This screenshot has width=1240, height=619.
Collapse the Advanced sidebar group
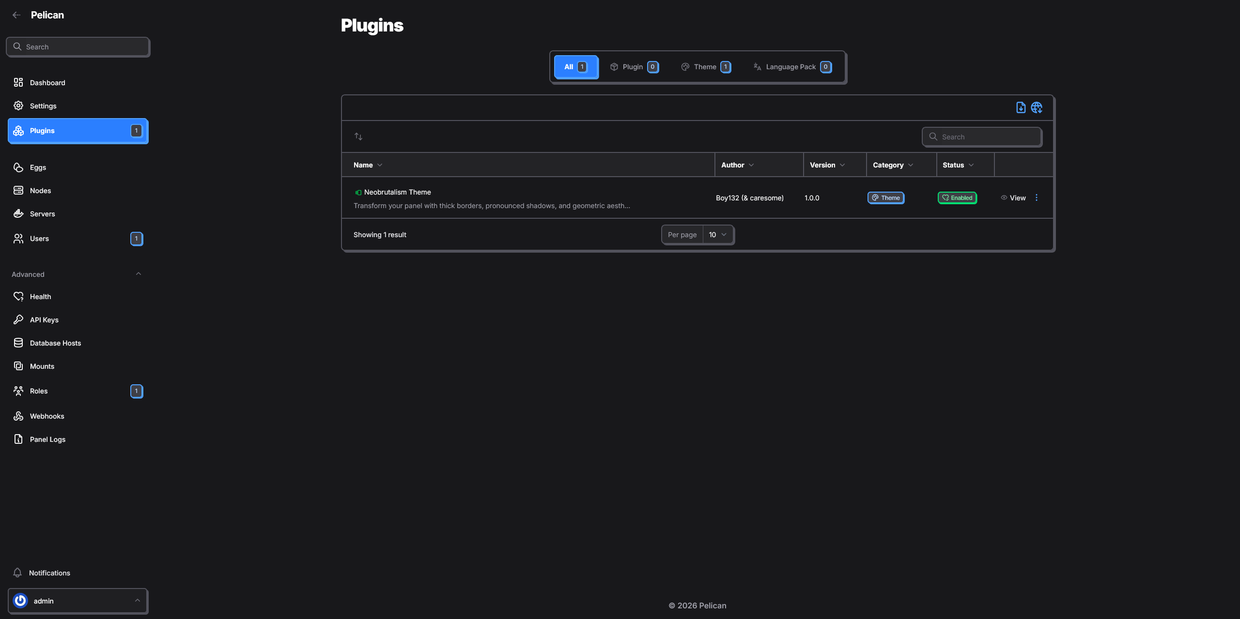pos(139,274)
